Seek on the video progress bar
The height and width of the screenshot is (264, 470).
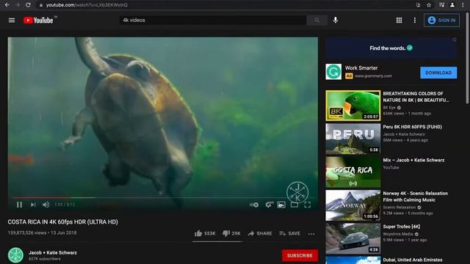163,197
